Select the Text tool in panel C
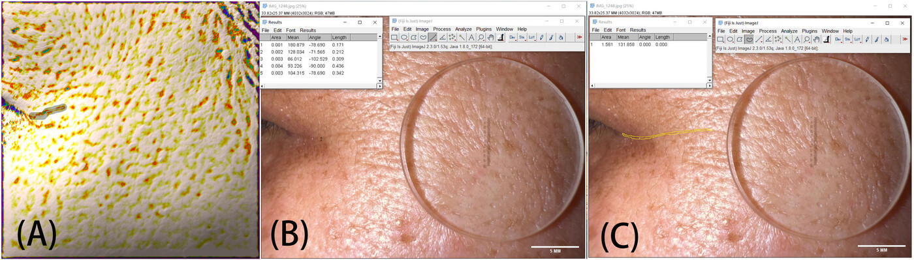Viewport: 914px width, 260px height. (797, 39)
